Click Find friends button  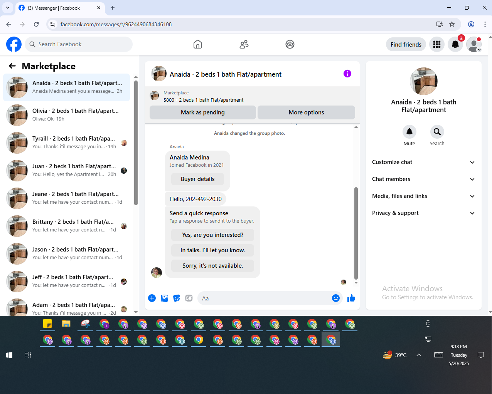coord(406,45)
